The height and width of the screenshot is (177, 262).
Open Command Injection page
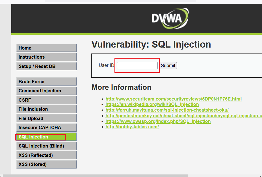46,91
